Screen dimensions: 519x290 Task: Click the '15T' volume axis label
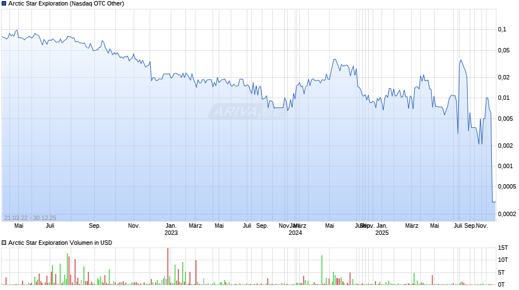click(x=503, y=248)
